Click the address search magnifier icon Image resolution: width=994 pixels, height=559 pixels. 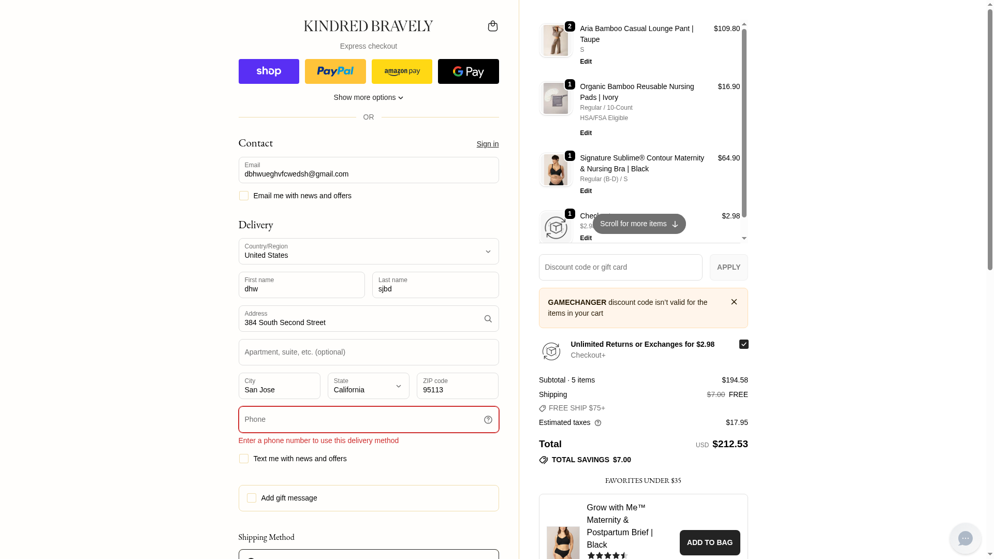point(488,319)
